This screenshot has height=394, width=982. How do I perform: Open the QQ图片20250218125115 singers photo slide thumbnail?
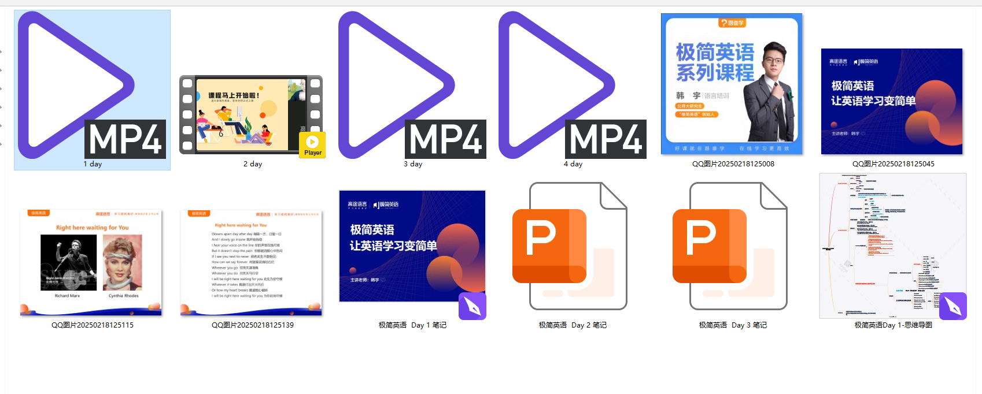click(x=91, y=262)
